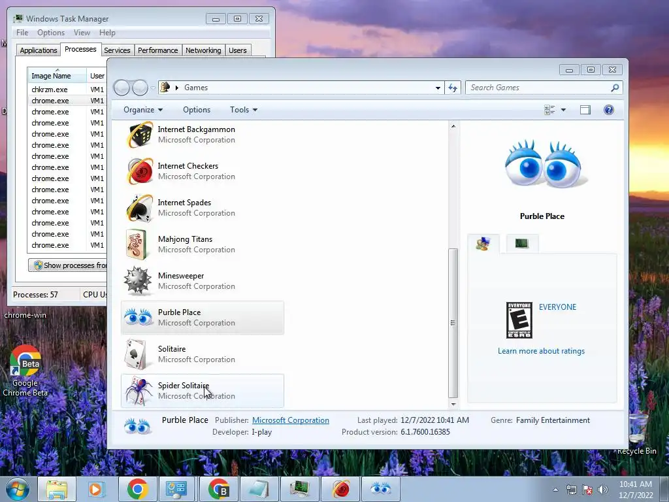The height and width of the screenshot is (502, 669).
Task: Switch to the Networking tab in Task Manager
Action: point(203,50)
